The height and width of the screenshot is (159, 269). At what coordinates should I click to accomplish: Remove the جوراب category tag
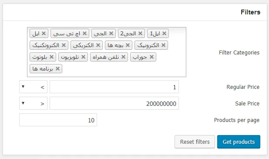[151, 57]
